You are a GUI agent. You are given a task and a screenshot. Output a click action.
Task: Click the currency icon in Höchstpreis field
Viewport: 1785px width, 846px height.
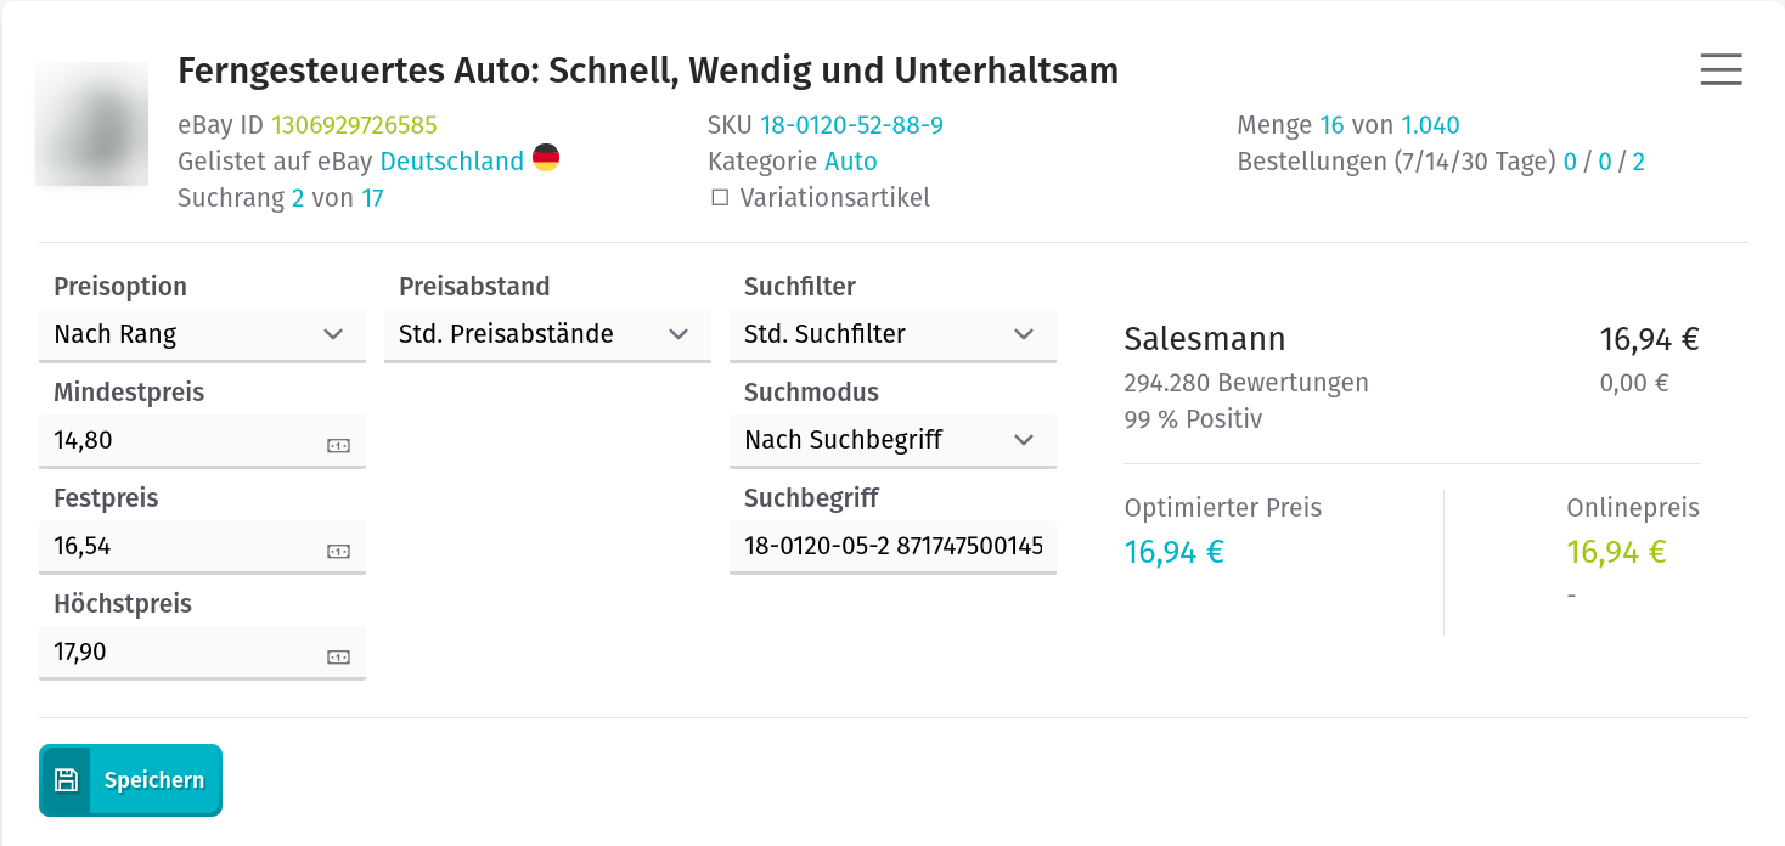point(338,656)
